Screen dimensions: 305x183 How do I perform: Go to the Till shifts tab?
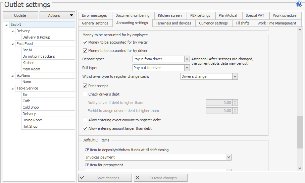tap(242, 23)
